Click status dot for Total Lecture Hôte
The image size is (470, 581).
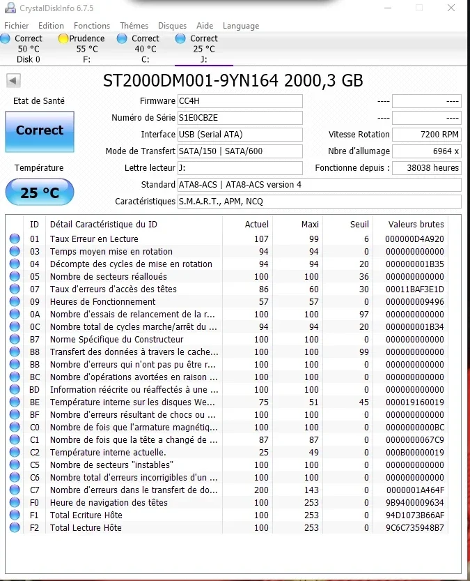pyautogui.click(x=15, y=527)
